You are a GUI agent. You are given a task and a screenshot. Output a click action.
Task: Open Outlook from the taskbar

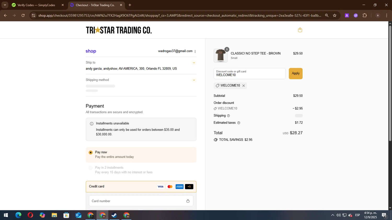[x=78, y=215]
